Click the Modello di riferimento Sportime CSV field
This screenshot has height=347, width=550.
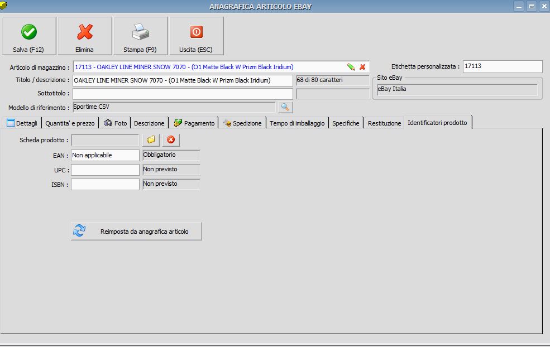(174, 107)
